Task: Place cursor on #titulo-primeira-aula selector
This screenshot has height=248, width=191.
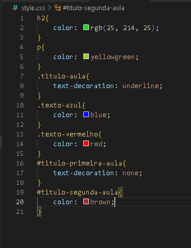Action: [79, 163]
